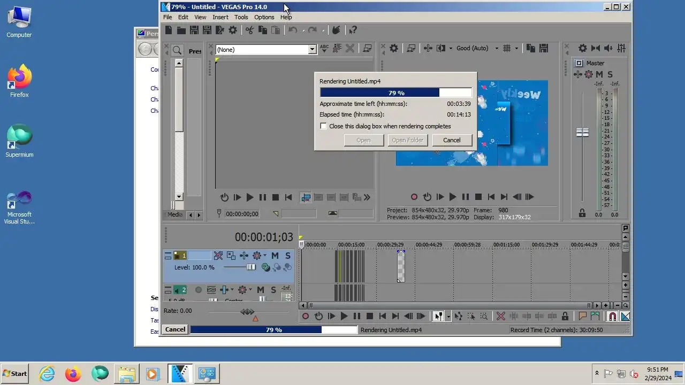Open the (None) preset dropdown
The width and height of the screenshot is (685, 385).
click(x=312, y=50)
